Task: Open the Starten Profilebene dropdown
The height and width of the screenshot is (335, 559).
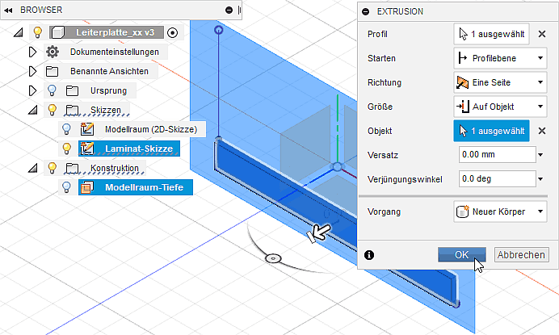Action: click(x=500, y=58)
